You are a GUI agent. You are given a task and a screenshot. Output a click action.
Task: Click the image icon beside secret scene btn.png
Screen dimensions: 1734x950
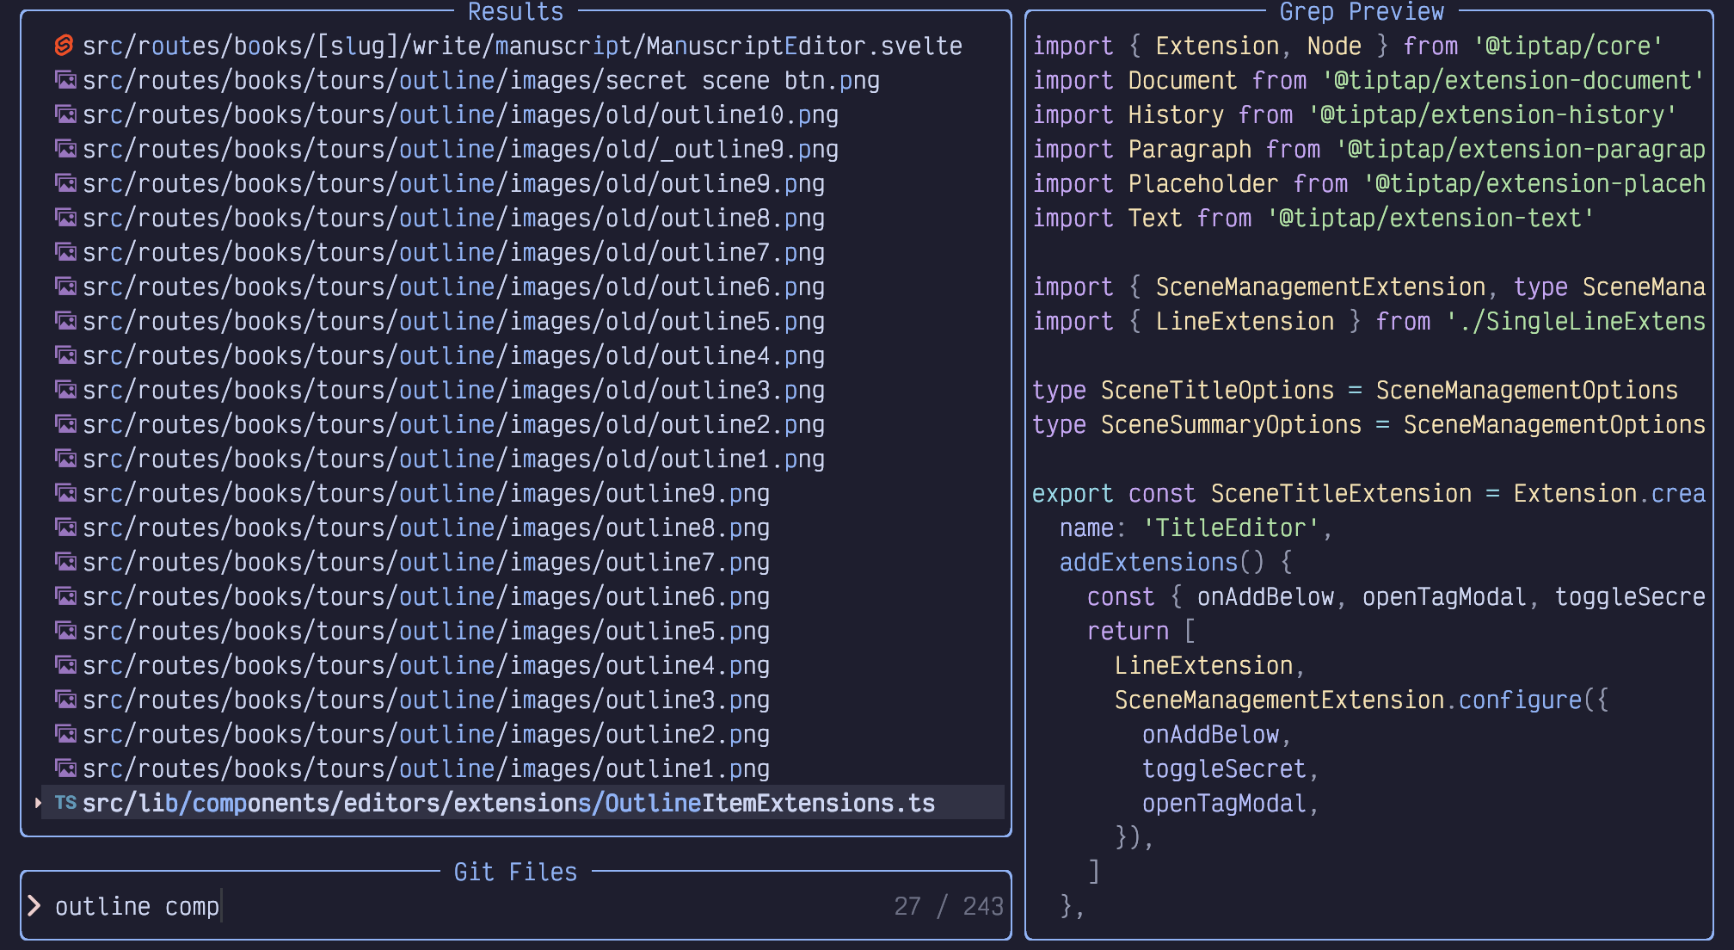click(x=65, y=80)
